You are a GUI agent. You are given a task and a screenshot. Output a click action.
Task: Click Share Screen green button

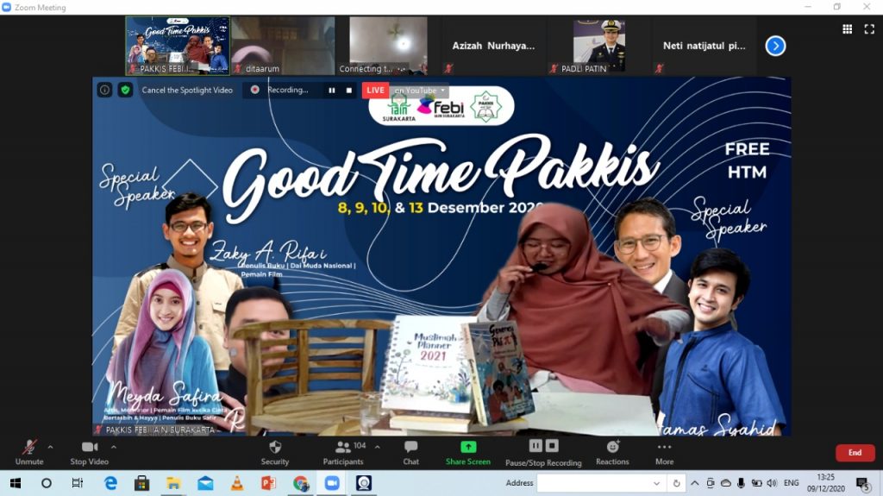(x=468, y=453)
